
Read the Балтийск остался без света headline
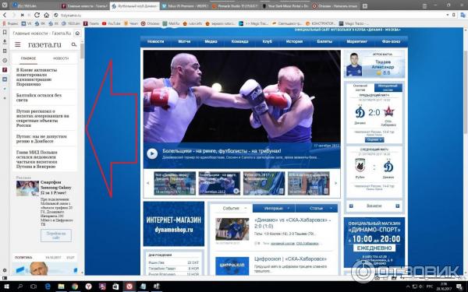[39, 97]
